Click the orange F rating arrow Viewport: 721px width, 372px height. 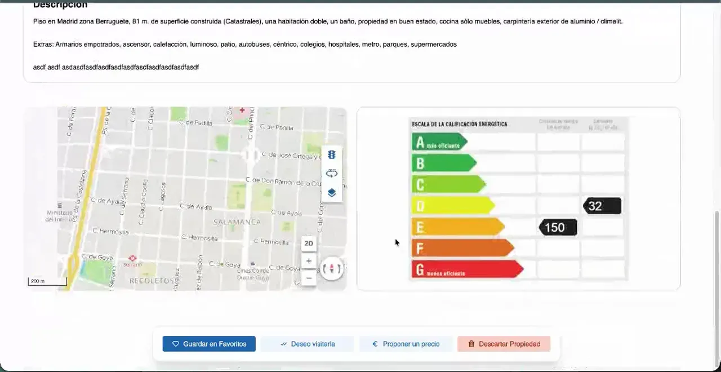(x=463, y=248)
